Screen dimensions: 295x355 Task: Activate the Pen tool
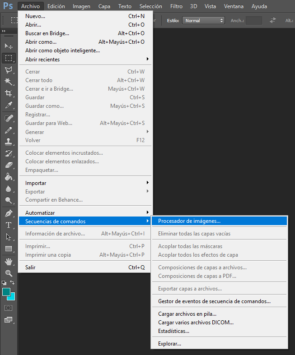[9, 213]
